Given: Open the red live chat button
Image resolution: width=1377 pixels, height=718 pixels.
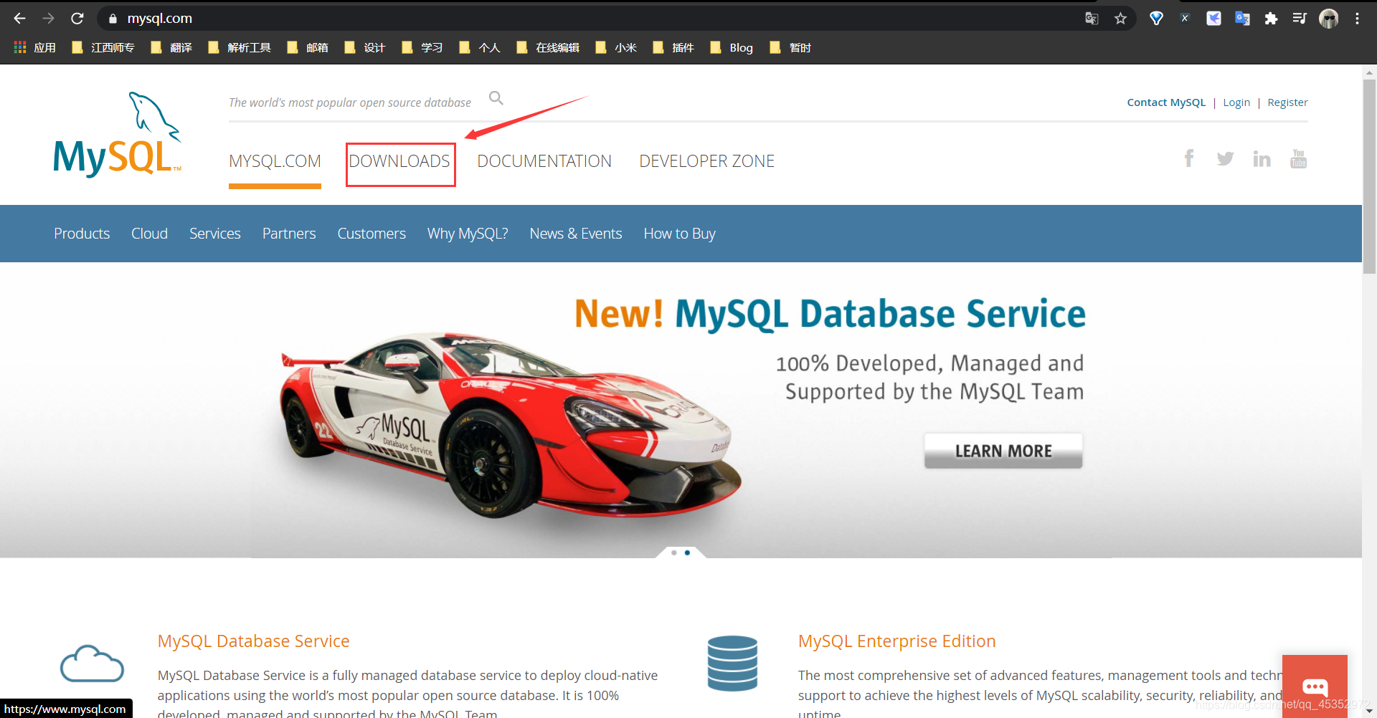Looking at the screenshot, I should 1315,686.
